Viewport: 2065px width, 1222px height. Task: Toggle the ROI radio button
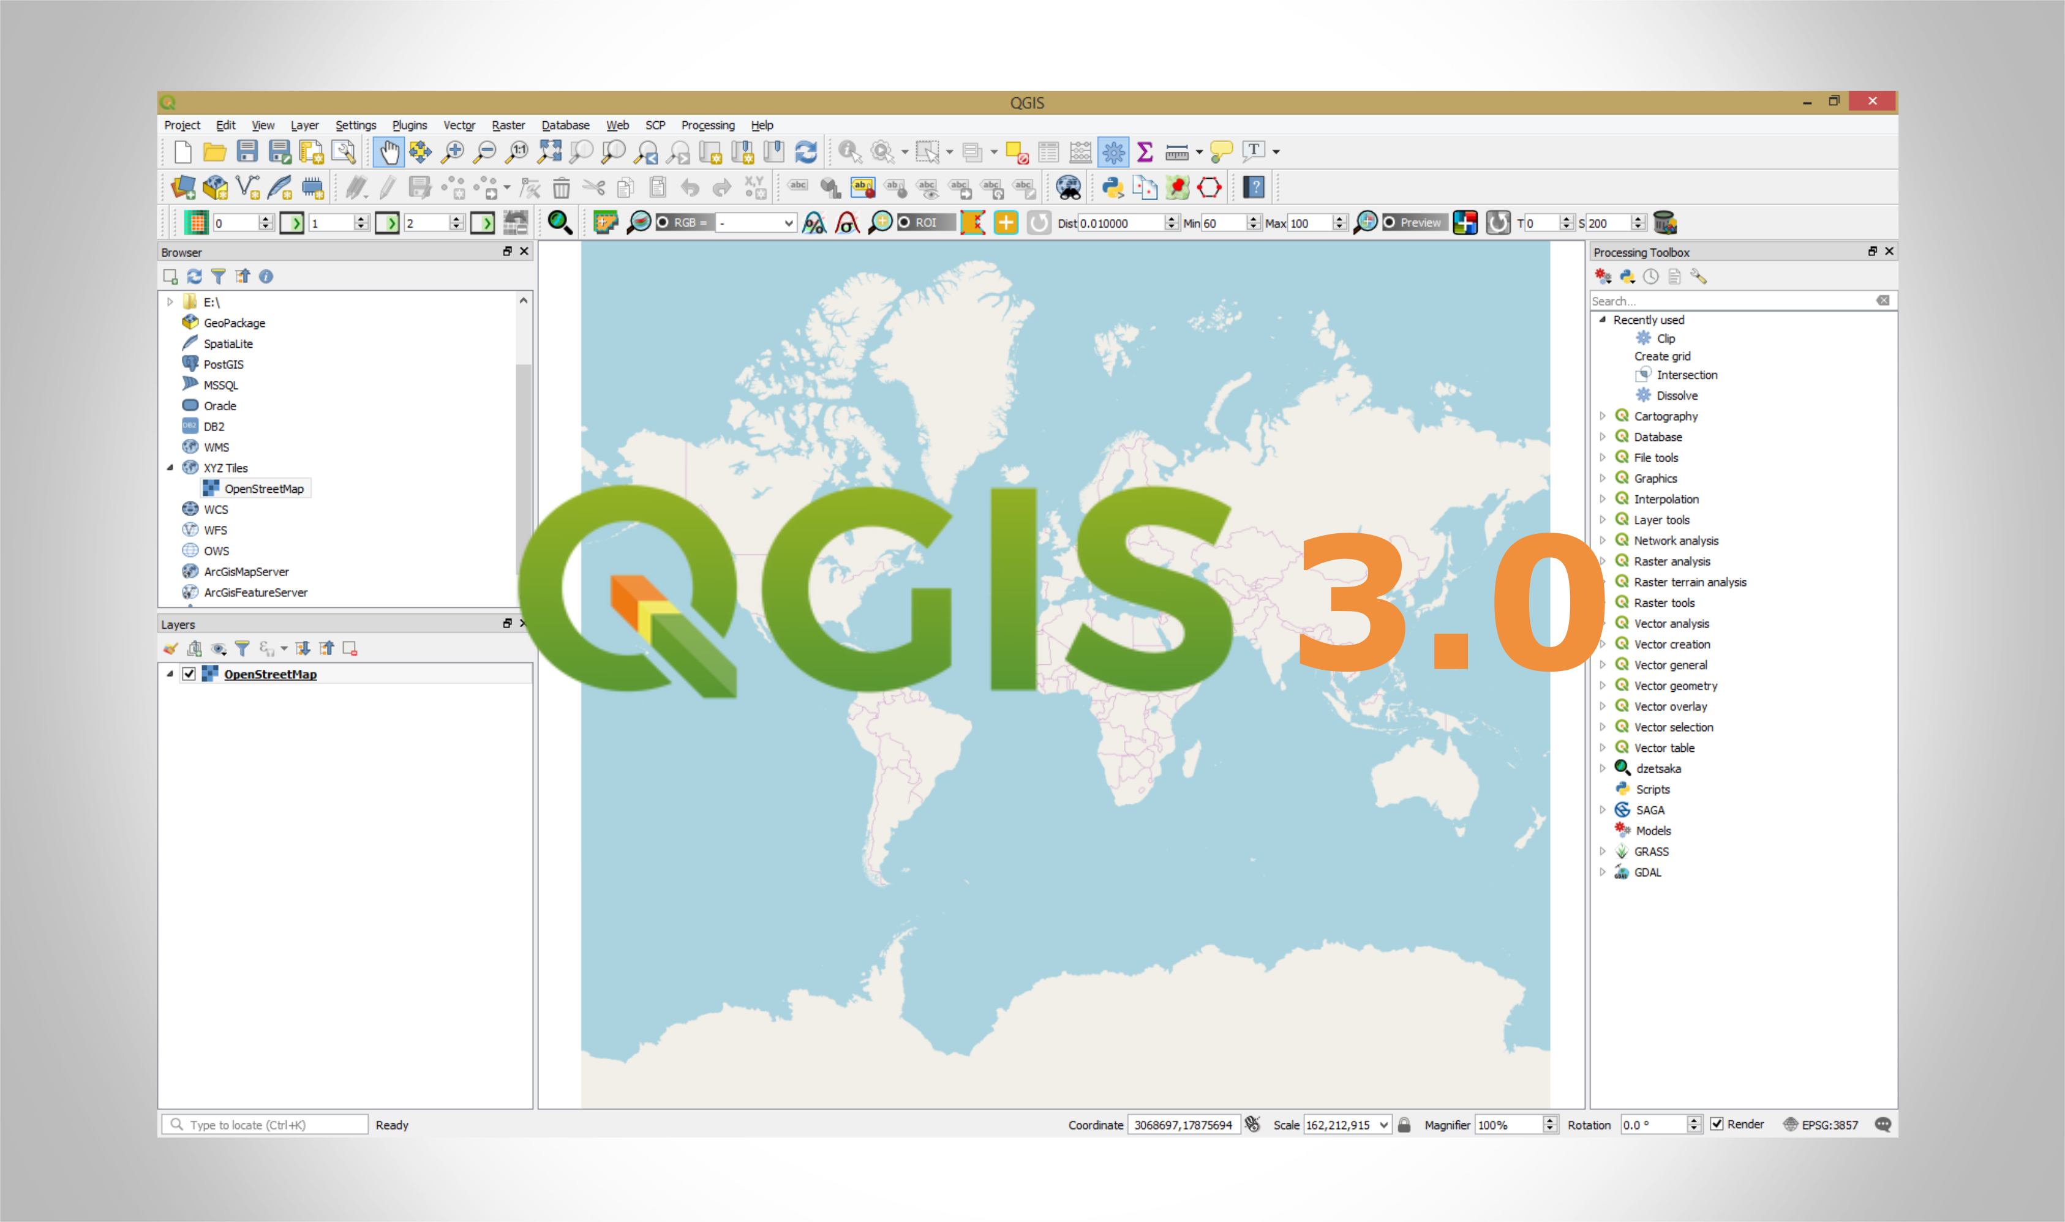905,223
